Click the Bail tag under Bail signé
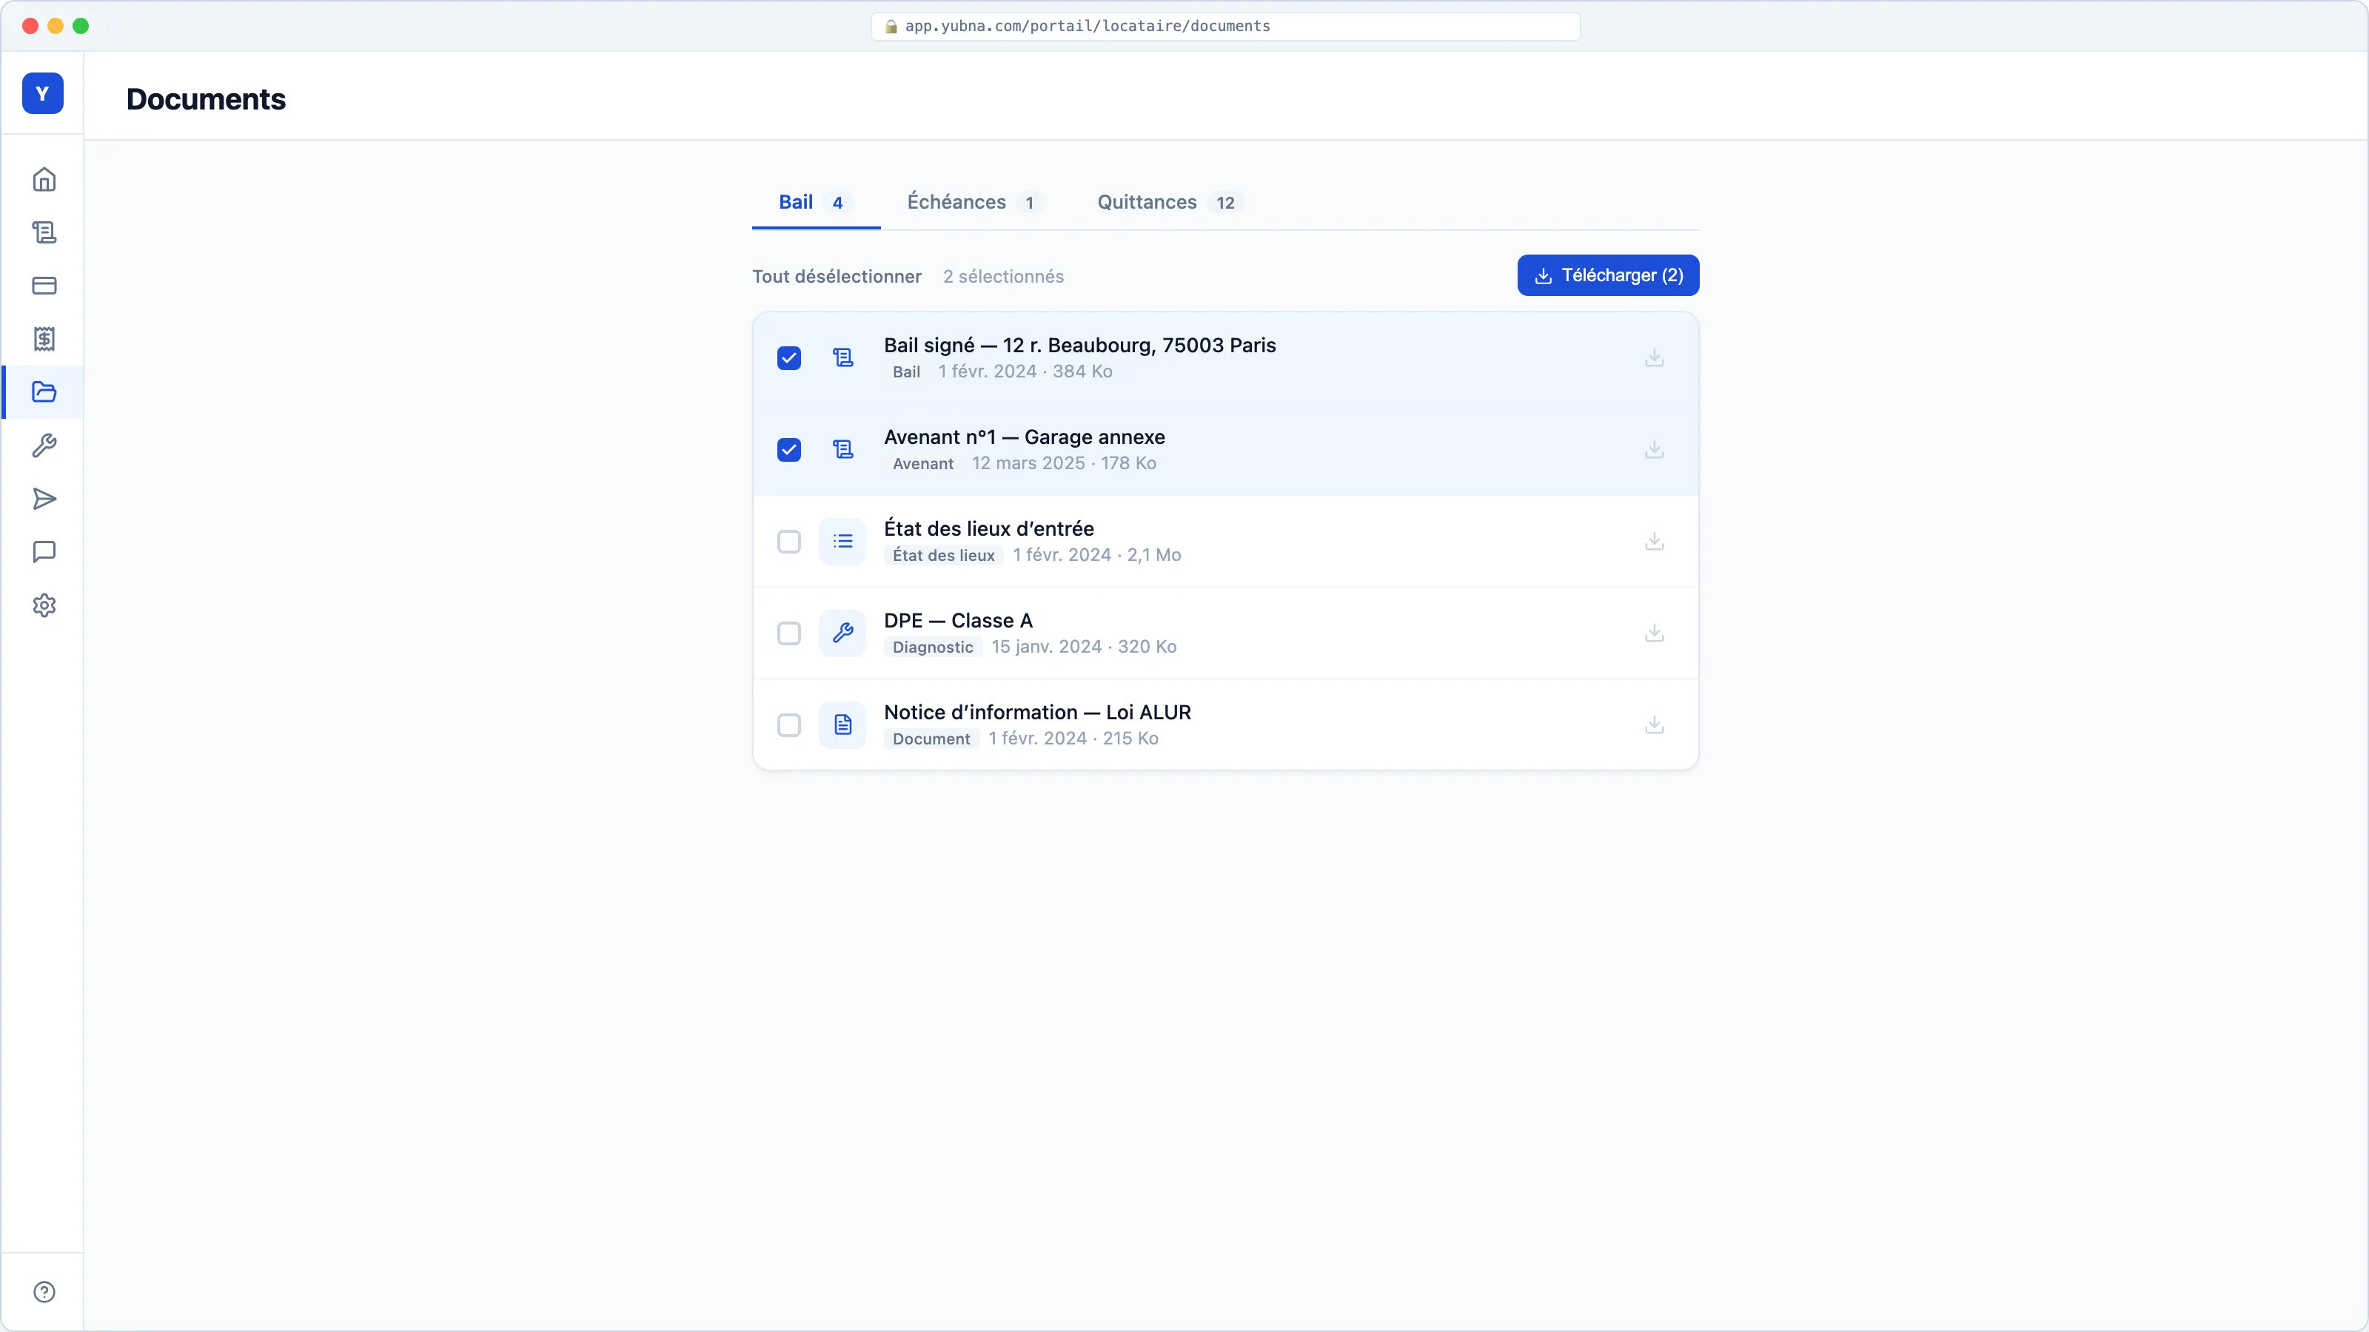Image resolution: width=2369 pixels, height=1332 pixels. (906, 371)
